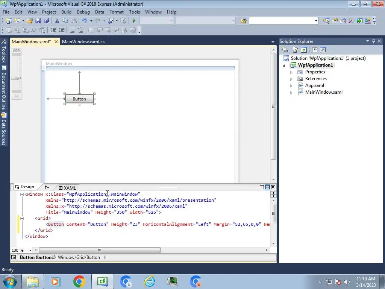Click the View Designer icon in Solution Explorer

pos(323,50)
